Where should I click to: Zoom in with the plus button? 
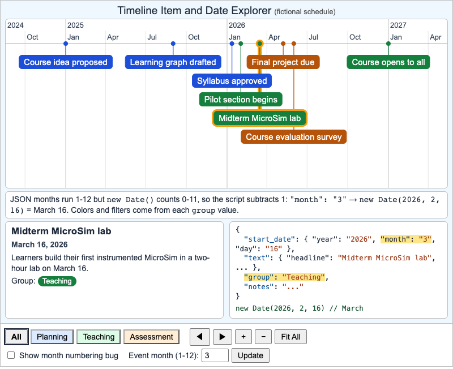coord(243,337)
